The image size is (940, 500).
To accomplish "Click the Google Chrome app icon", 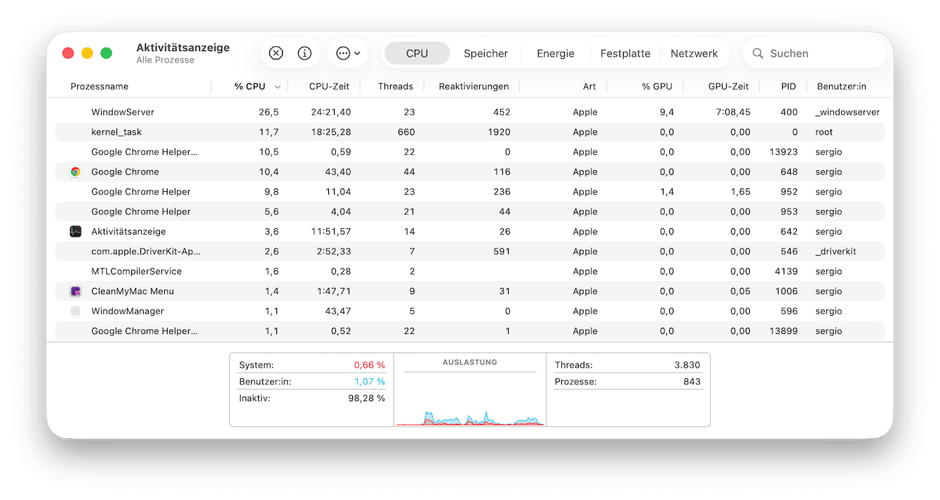I will (76, 172).
